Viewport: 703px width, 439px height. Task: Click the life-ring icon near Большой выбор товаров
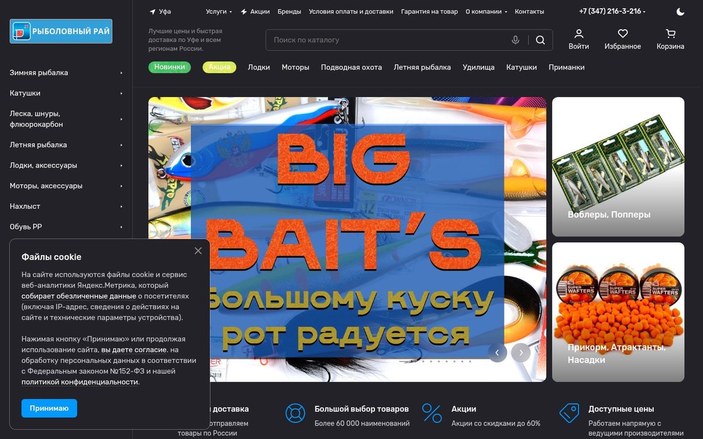click(x=295, y=413)
